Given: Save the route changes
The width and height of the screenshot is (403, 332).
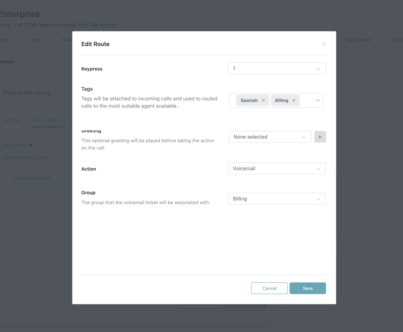Looking at the screenshot, I should tap(308, 288).
